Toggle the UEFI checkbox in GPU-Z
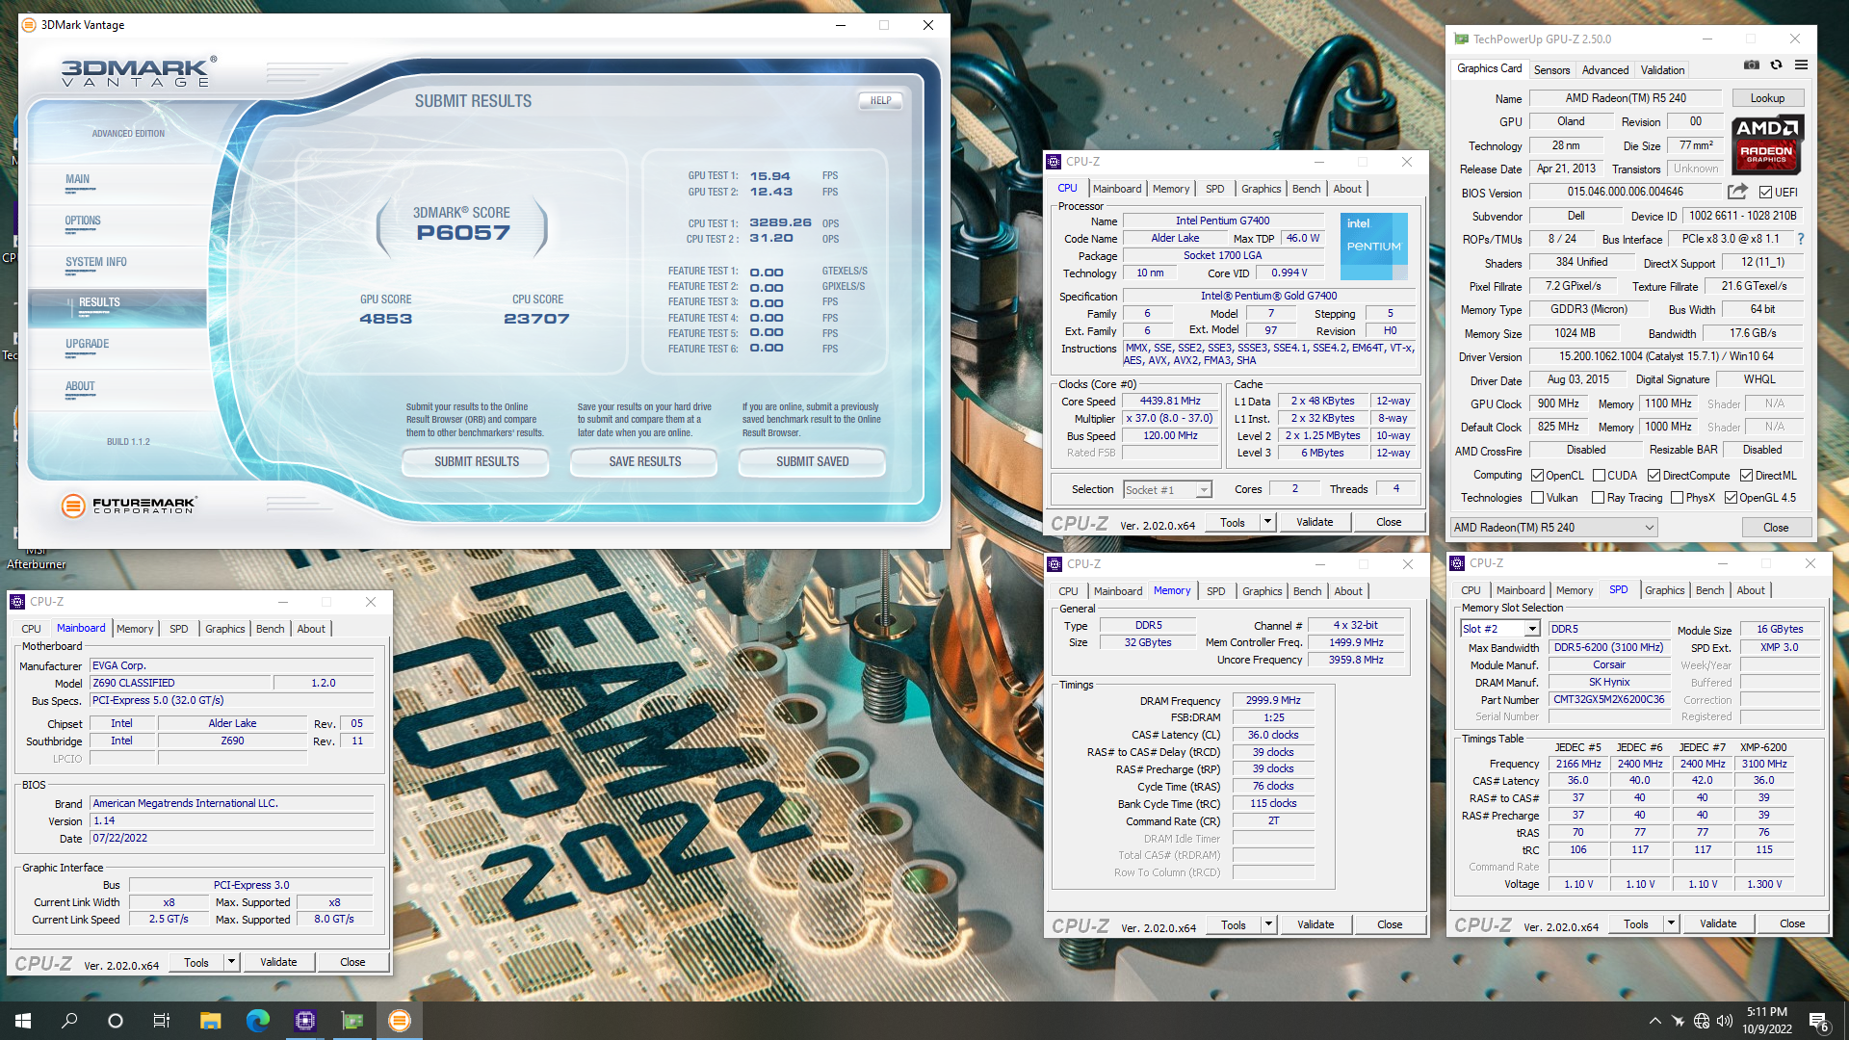 (x=1765, y=193)
